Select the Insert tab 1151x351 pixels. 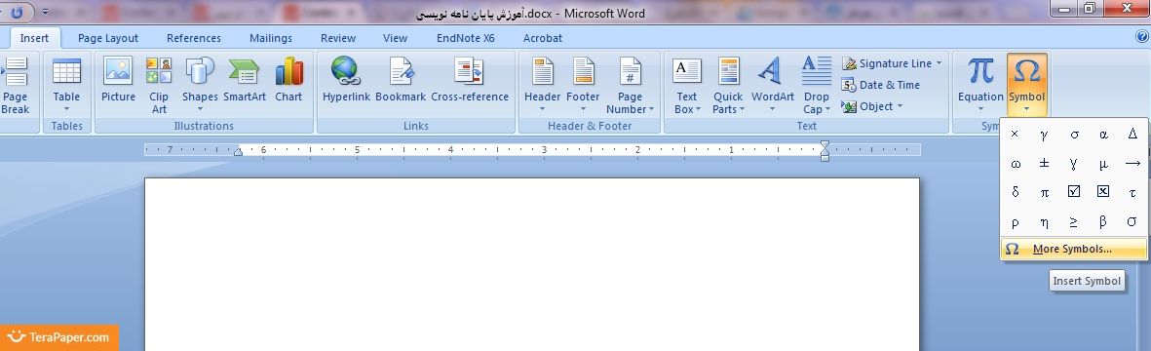pyautogui.click(x=34, y=38)
